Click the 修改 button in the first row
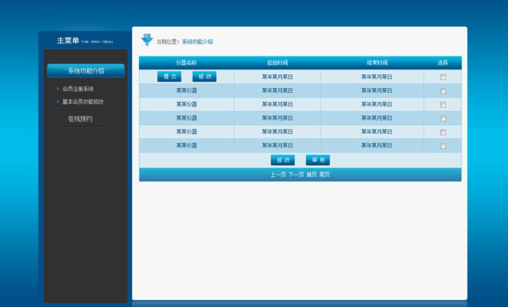 pos(204,76)
